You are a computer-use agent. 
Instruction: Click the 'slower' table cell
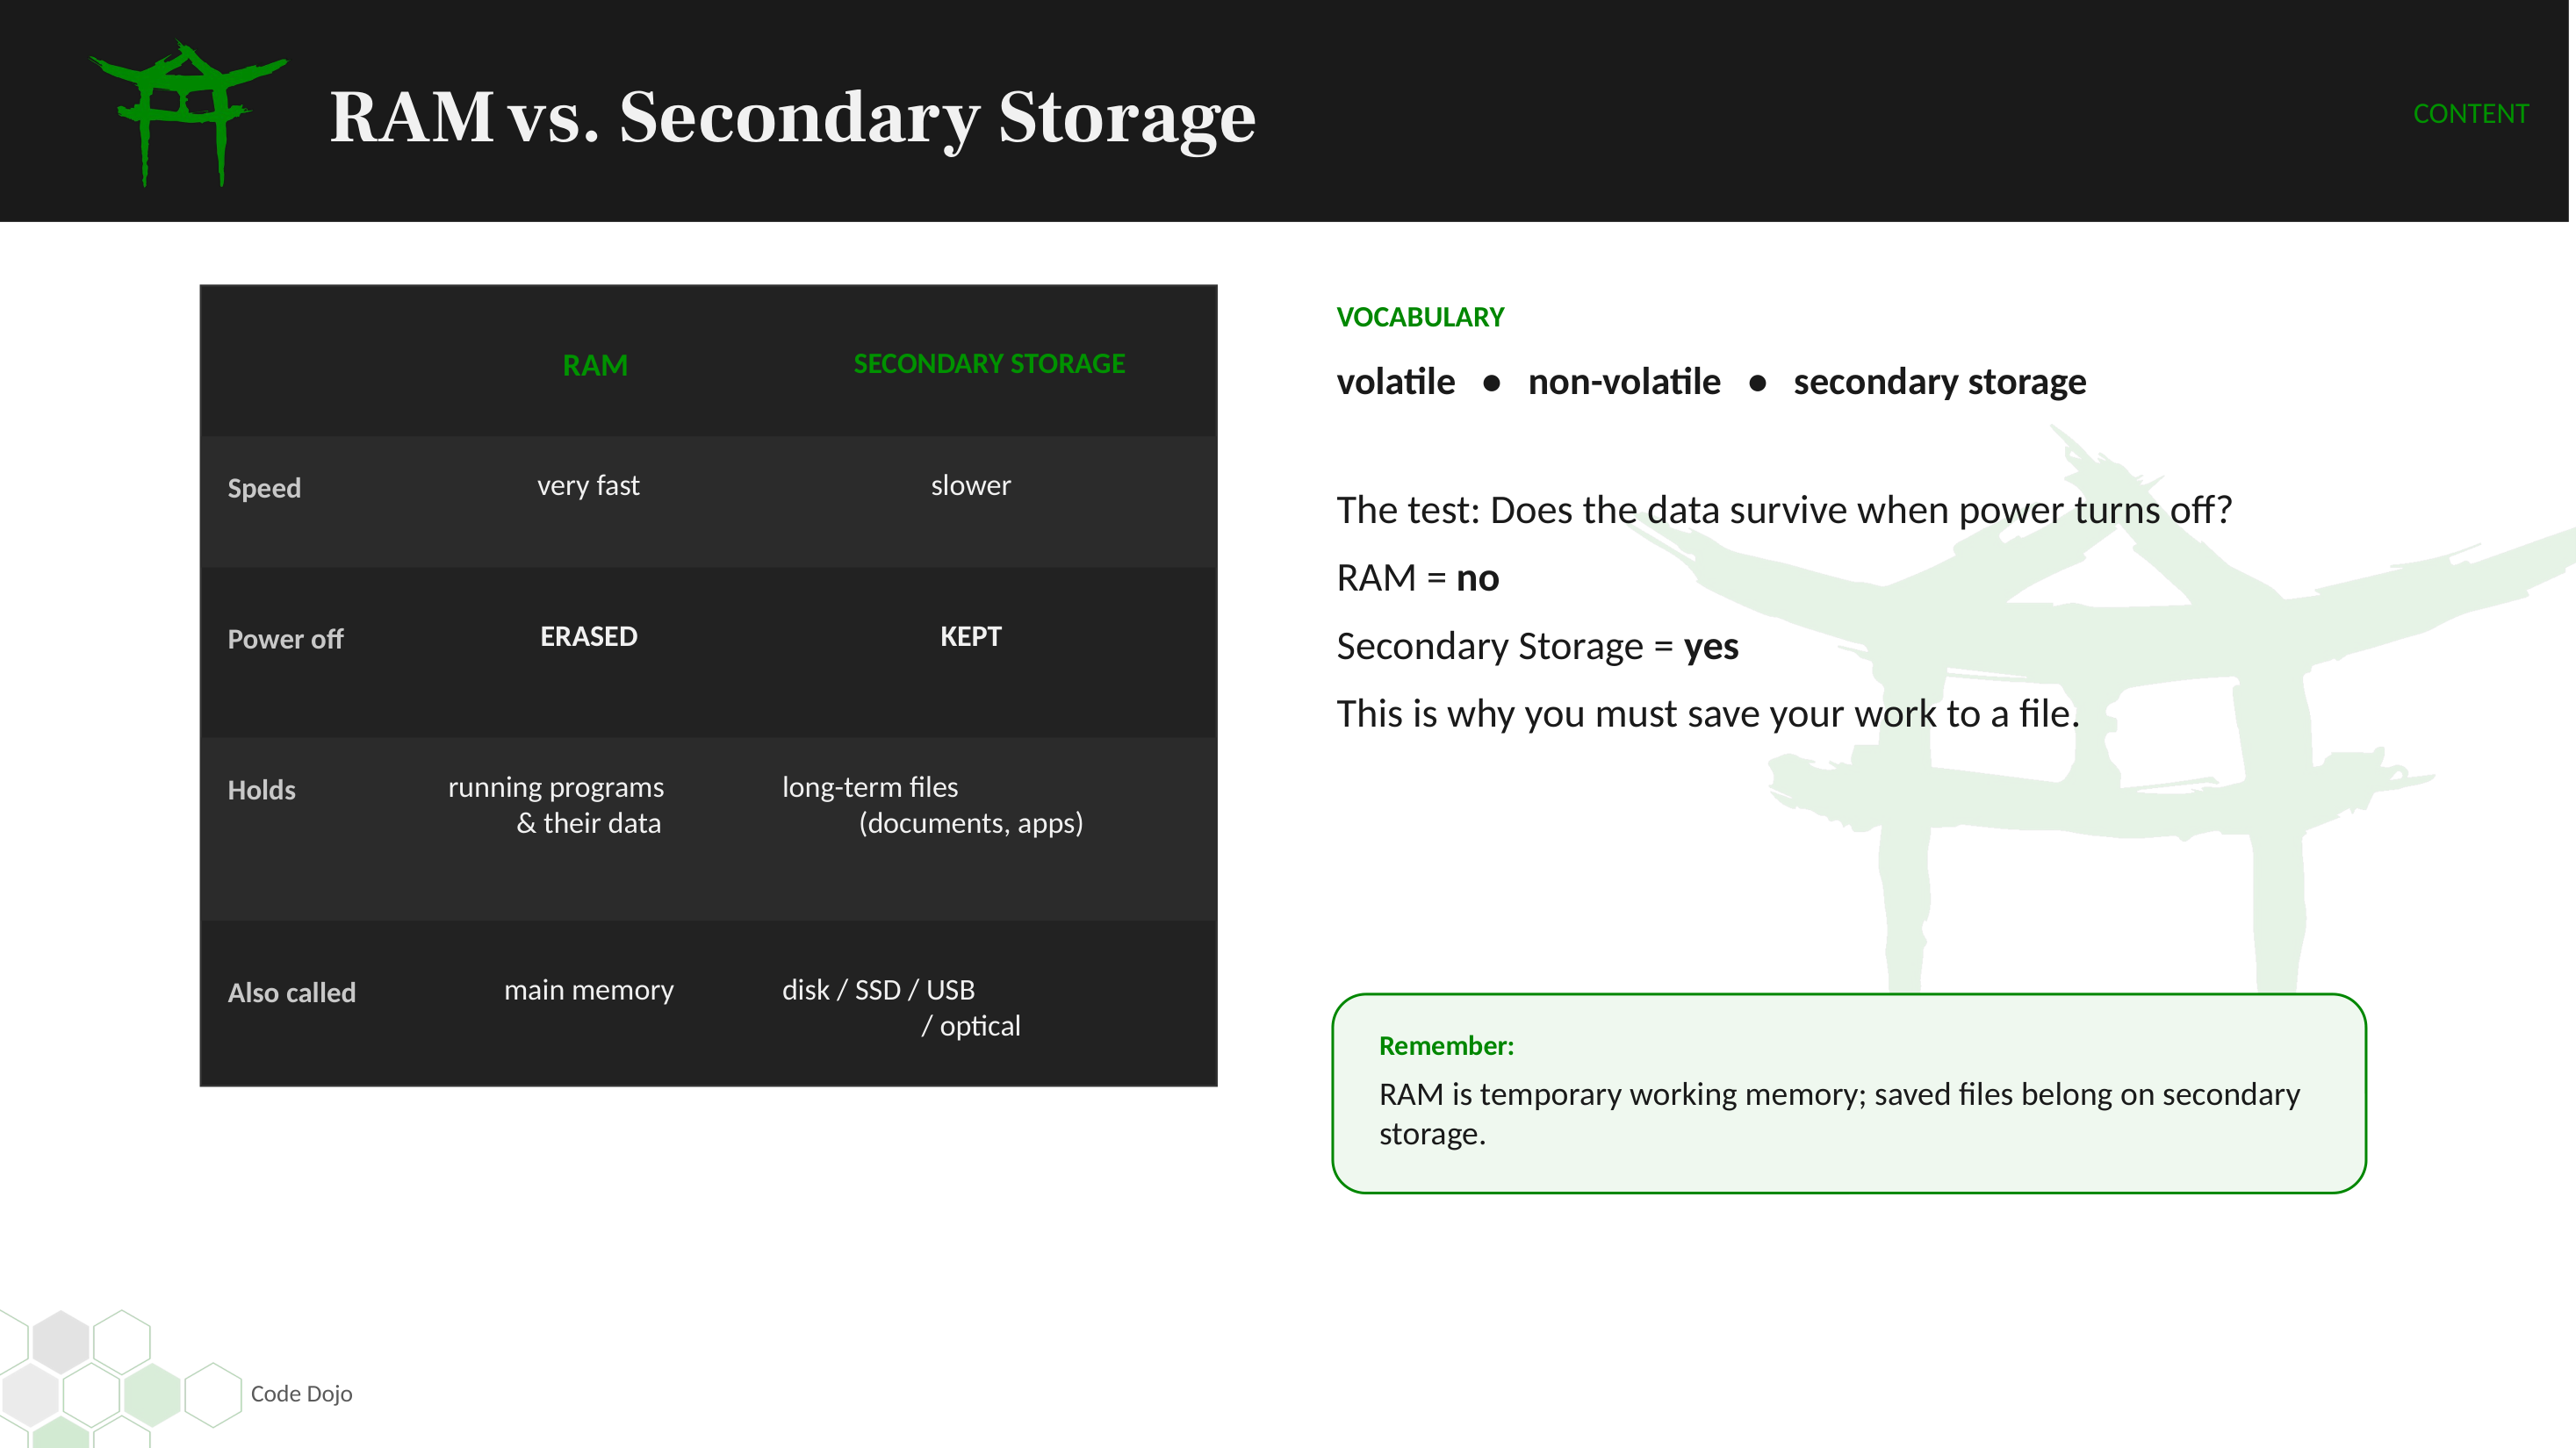(x=970, y=485)
